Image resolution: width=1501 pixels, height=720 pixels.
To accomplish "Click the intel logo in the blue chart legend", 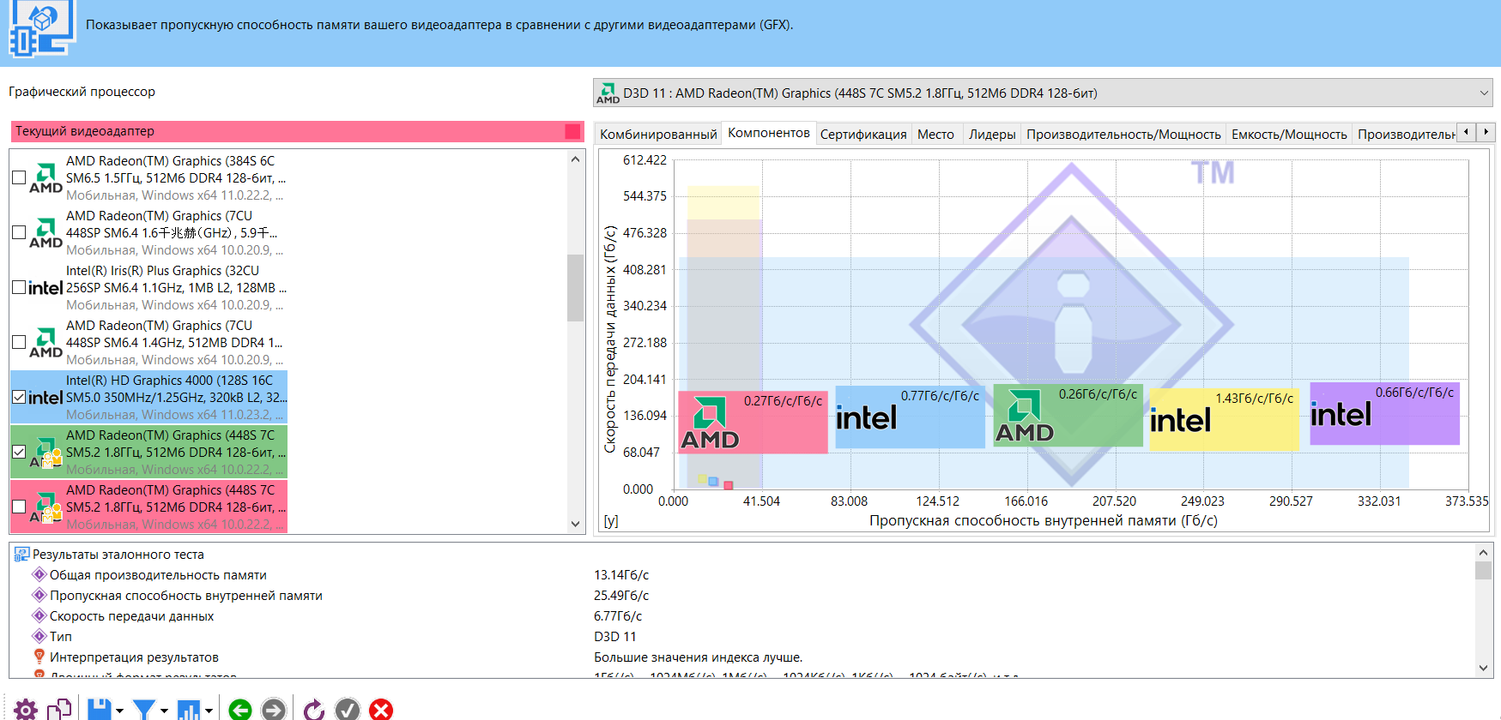I will [x=866, y=417].
